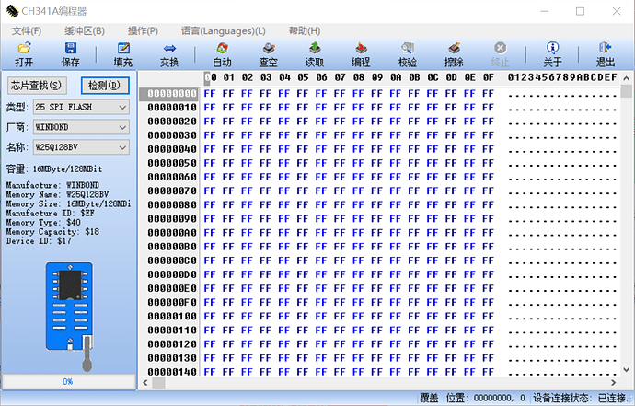The width and height of the screenshot is (635, 406).
Task: Expand the 名称 dropdown showing W25Q128BV
Action: (81, 147)
